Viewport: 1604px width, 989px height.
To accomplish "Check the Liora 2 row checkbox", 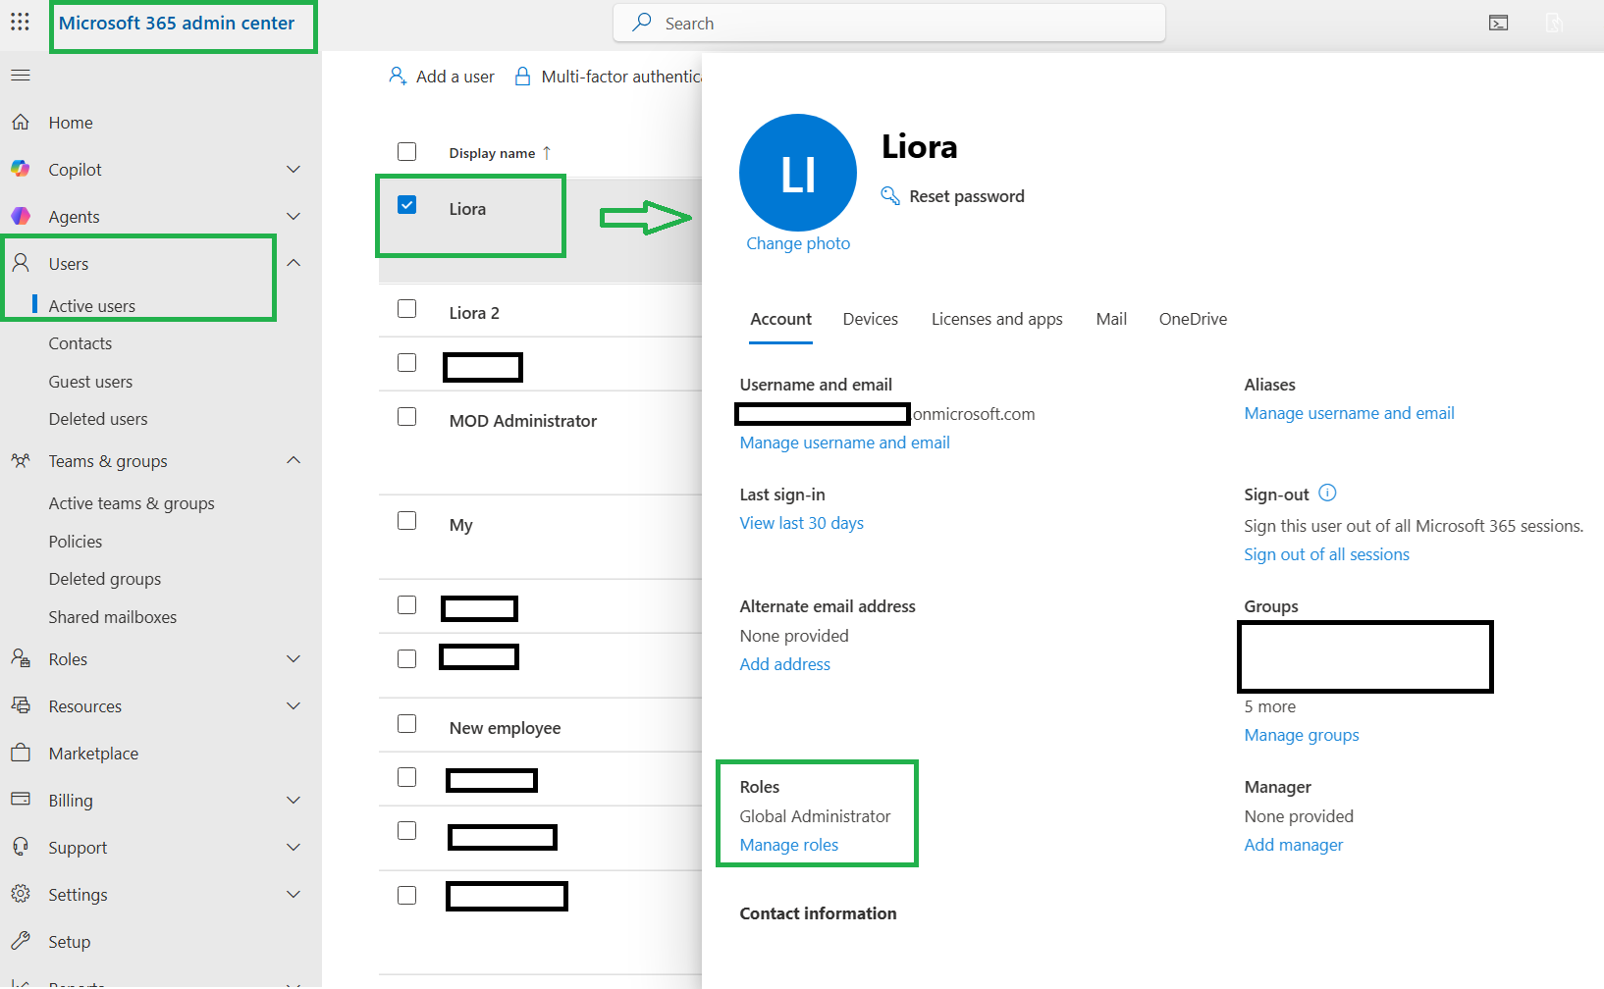I will 407,308.
